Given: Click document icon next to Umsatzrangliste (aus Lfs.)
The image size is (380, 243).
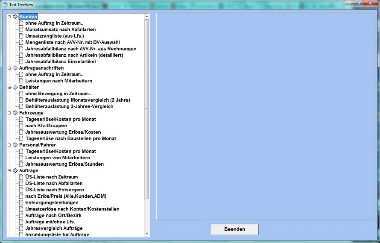Looking at the screenshot, I should pos(21,36).
